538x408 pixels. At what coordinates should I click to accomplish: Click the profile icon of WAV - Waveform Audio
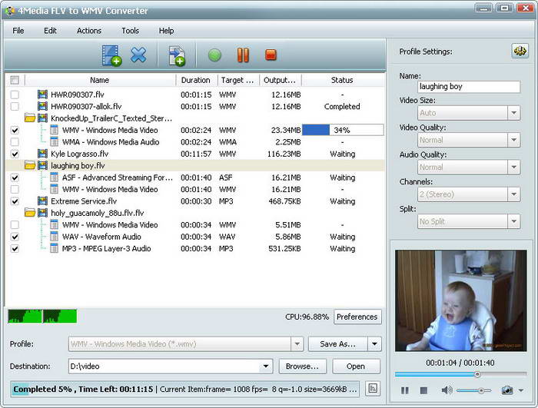tap(54, 237)
